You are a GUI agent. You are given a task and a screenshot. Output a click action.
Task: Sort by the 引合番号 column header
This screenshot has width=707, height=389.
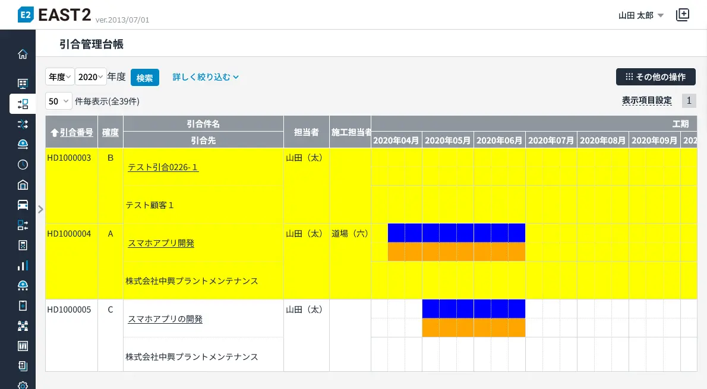tap(72, 132)
